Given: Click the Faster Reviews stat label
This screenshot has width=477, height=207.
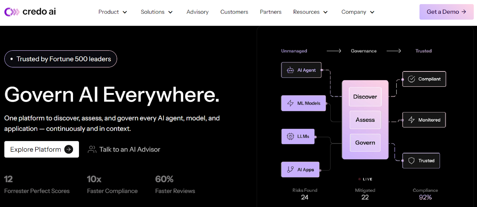Looking at the screenshot, I should 175,191.
